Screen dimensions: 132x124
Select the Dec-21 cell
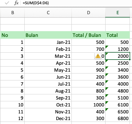(x=48, y=119)
